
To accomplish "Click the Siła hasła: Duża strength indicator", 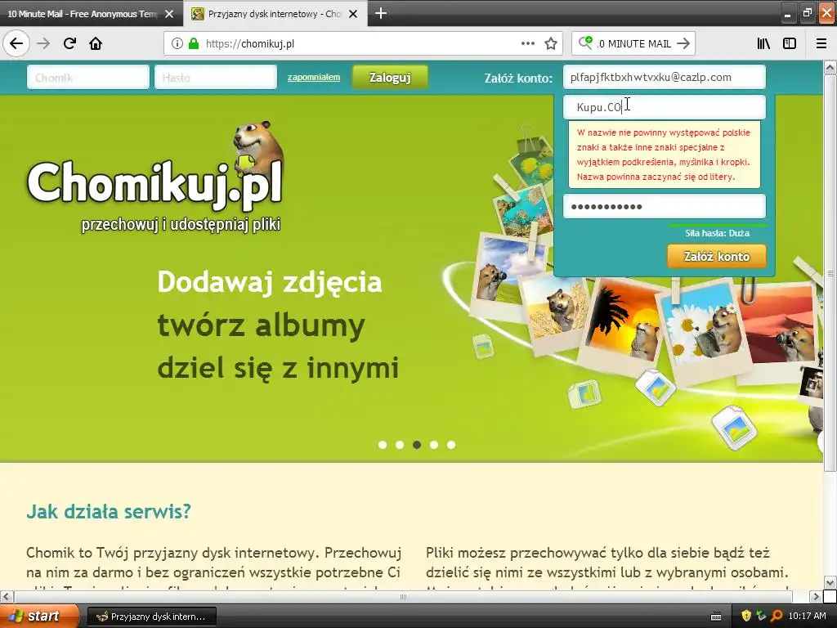I will tap(717, 233).
